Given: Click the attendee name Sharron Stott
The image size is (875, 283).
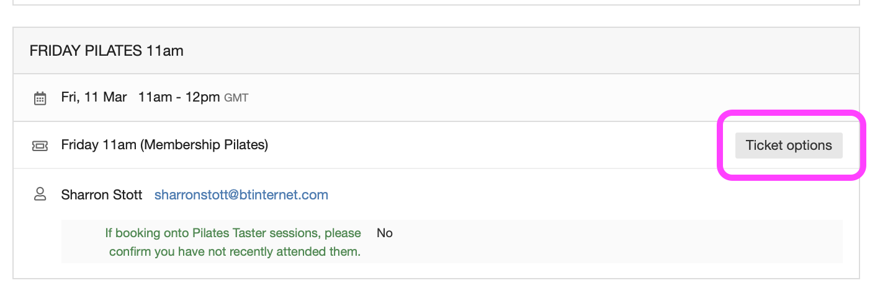Looking at the screenshot, I should click(x=102, y=195).
